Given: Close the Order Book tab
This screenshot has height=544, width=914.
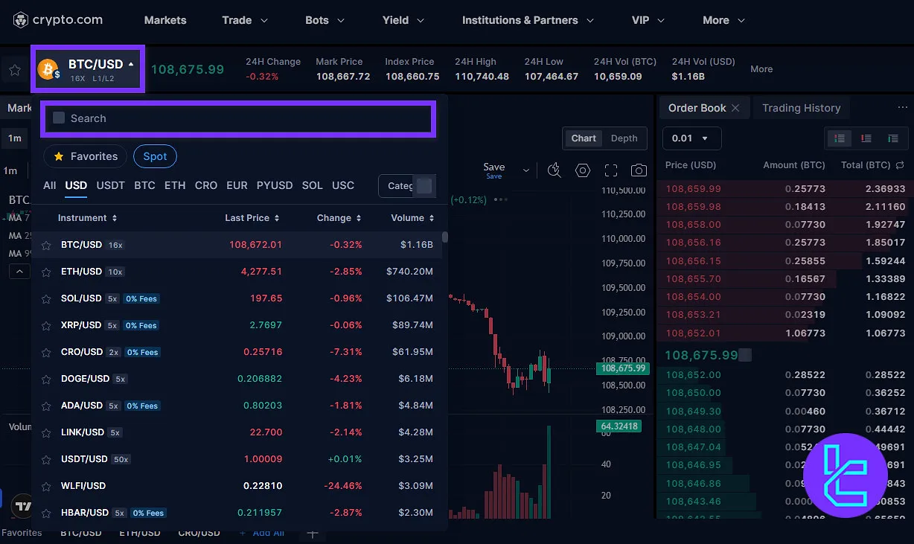Looking at the screenshot, I should 735,108.
